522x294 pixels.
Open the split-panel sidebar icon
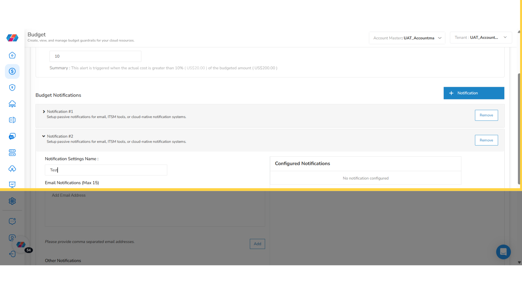[12, 120]
